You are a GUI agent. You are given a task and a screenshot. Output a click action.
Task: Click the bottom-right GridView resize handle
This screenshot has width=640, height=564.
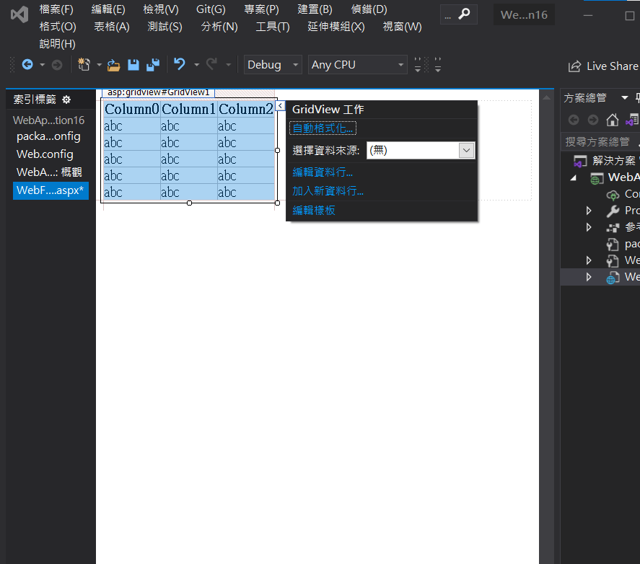pos(278,203)
